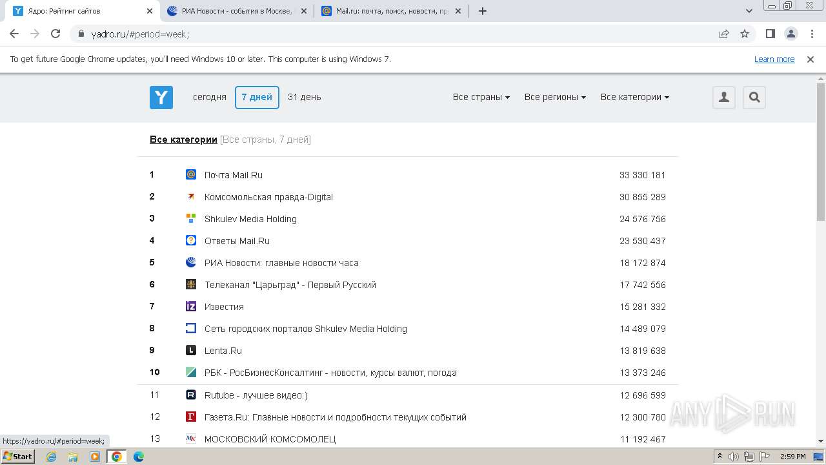
Task: Click the Learn more link
Action: point(774,59)
